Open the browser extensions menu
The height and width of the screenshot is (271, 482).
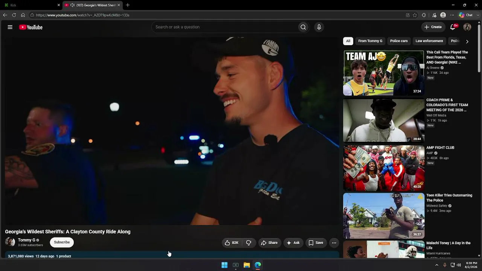(424, 15)
